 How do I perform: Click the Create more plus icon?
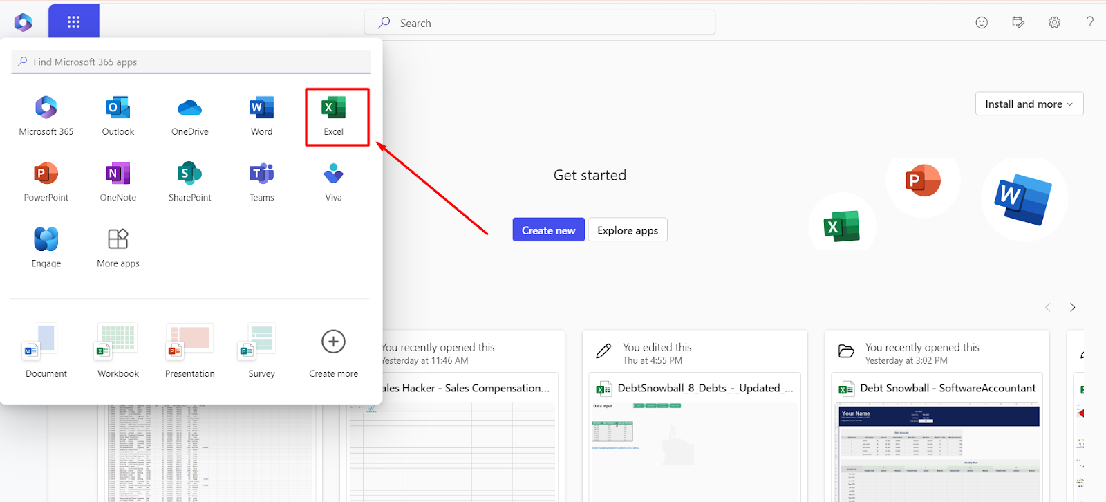(x=334, y=342)
